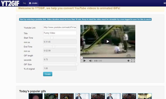This screenshot has width=166, height=99.
Task: Open the fourth popular gif thumbnail
Action: click(x=82, y=96)
